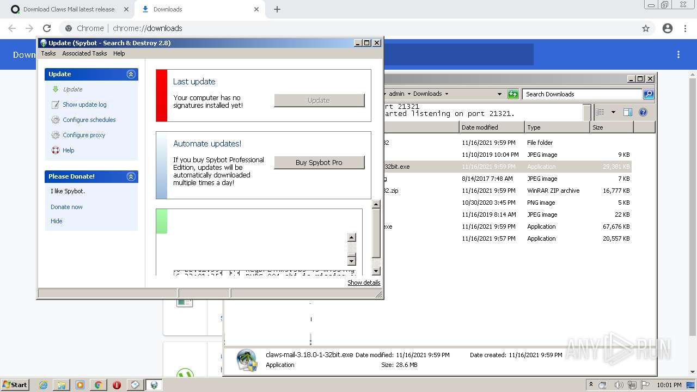Open Configure proxy in Spybot sidebar

pyautogui.click(x=84, y=135)
